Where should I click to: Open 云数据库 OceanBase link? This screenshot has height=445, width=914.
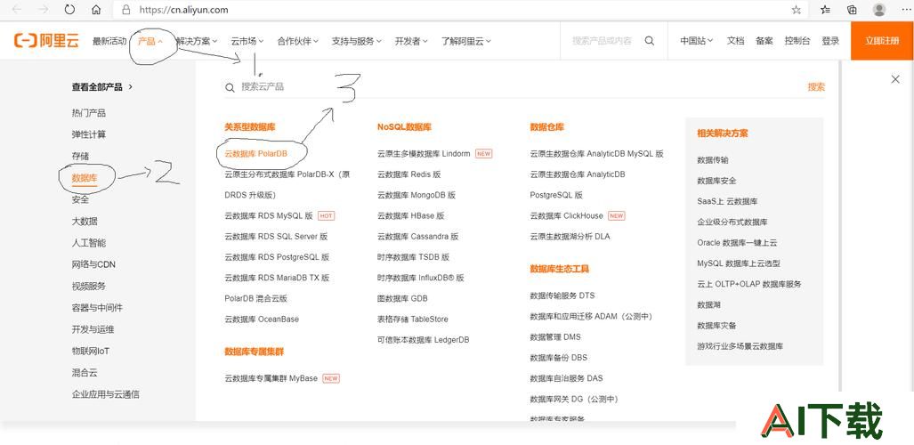tap(262, 319)
